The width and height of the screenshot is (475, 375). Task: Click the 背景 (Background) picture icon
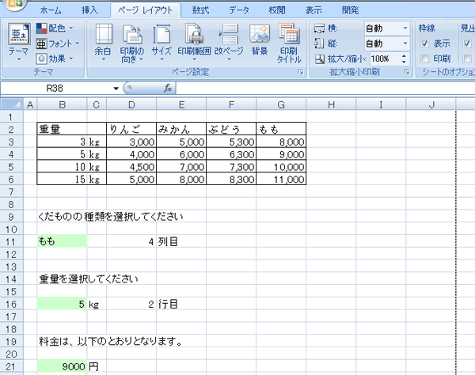pyautogui.click(x=259, y=41)
